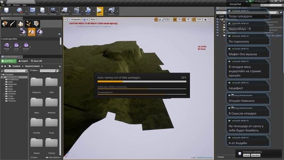Switch to Landscape Sculpt tab

[32, 32]
